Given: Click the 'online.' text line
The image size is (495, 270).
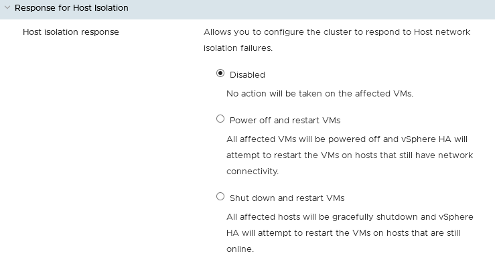Looking at the screenshot, I should pos(240,249).
